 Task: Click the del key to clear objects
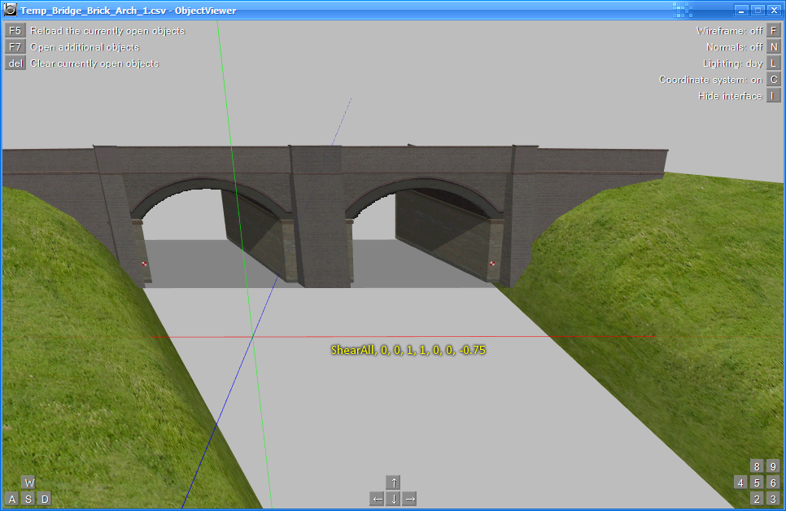(x=15, y=63)
